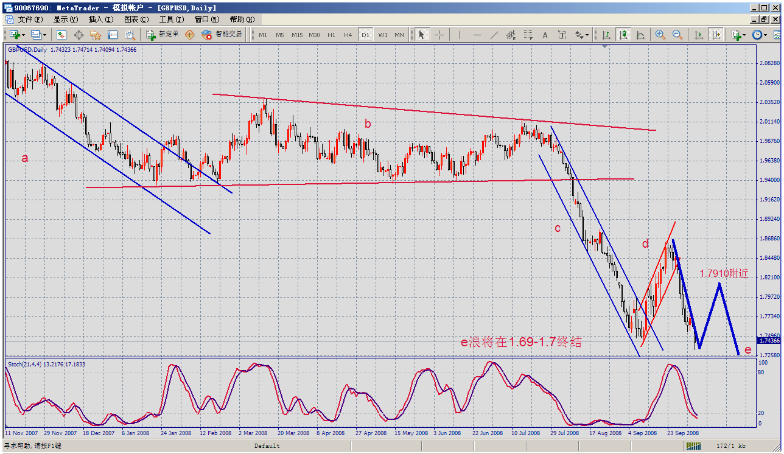Click the 新定单 new order button
The height and width of the screenshot is (454, 784).
click(x=162, y=35)
